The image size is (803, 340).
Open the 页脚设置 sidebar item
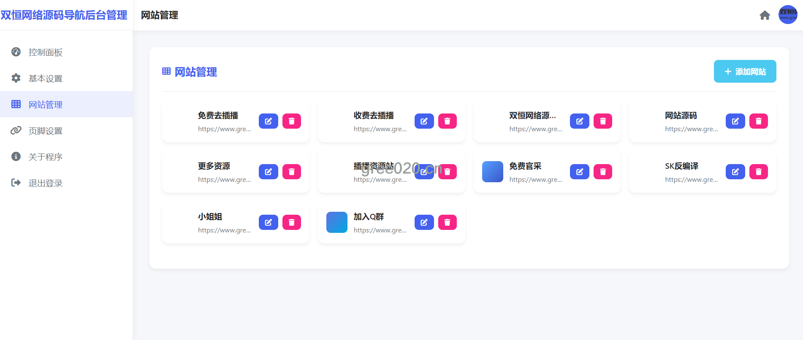point(46,131)
